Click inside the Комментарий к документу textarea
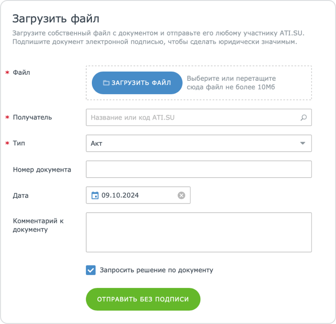This screenshot has height=324, width=336. (198, 232)
